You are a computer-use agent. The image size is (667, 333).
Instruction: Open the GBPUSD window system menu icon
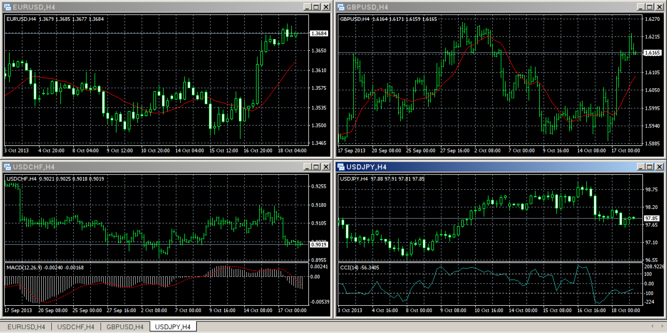point(341,7)
